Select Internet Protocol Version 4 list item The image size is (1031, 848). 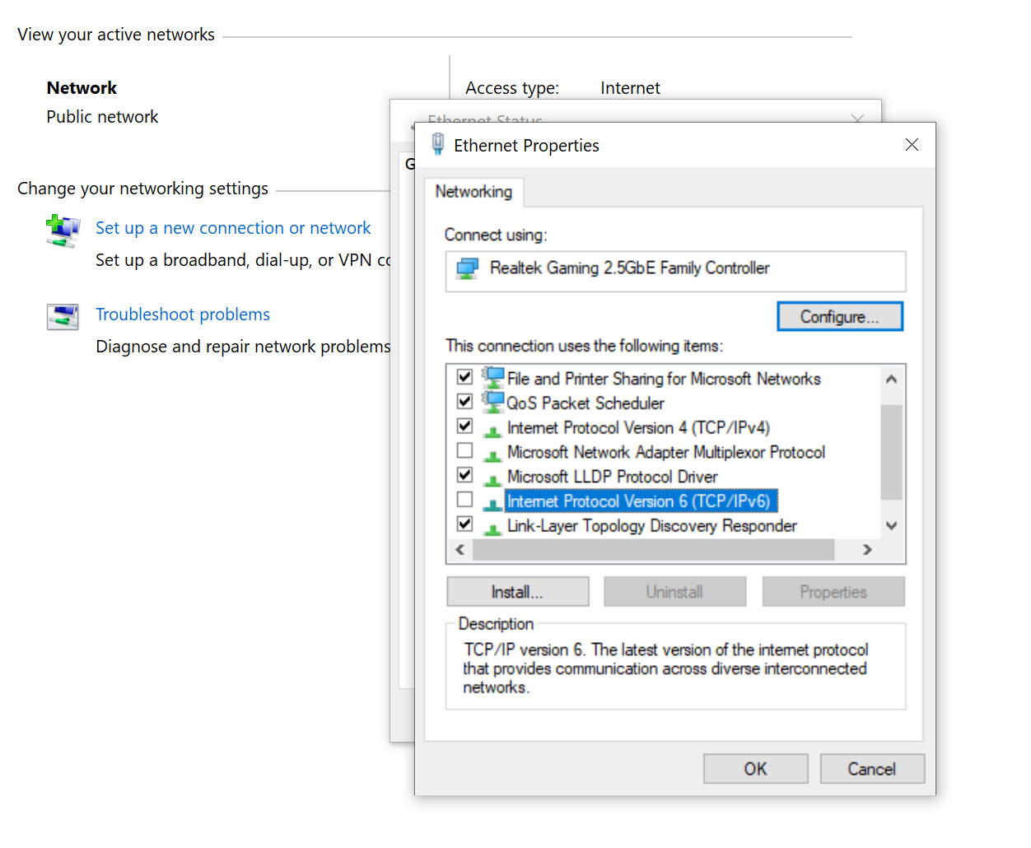(x=638, y=428)
